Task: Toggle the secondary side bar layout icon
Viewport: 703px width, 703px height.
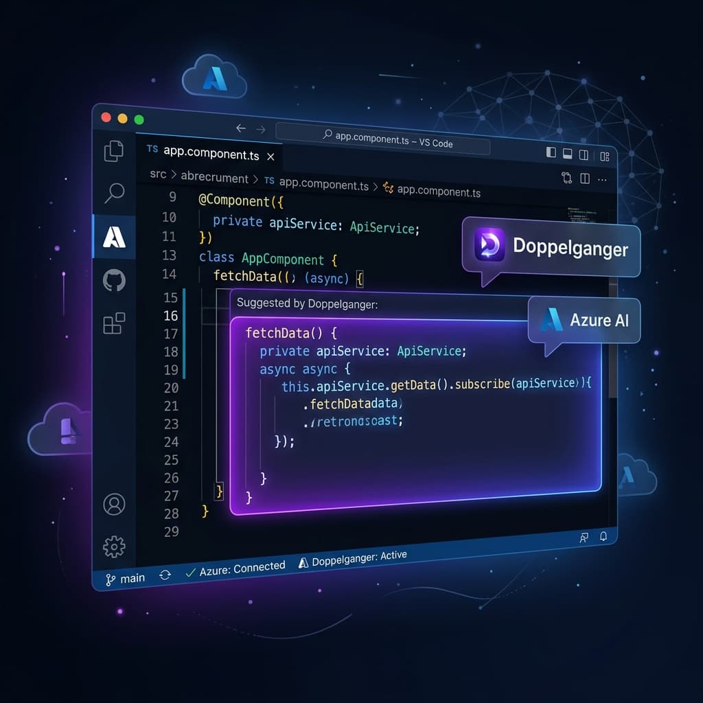Action: 584,155
